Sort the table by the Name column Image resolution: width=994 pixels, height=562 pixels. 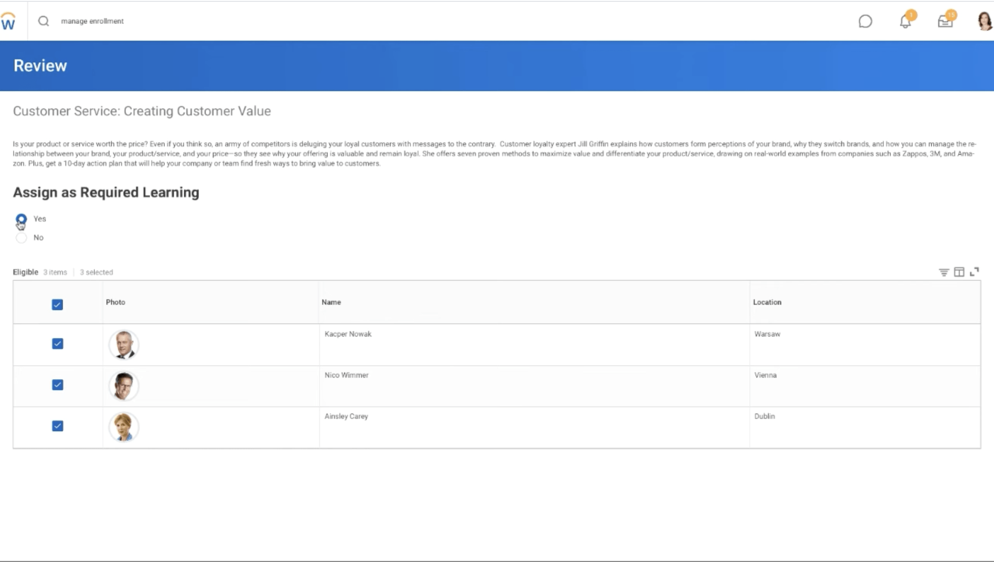[x=331, y=302]
